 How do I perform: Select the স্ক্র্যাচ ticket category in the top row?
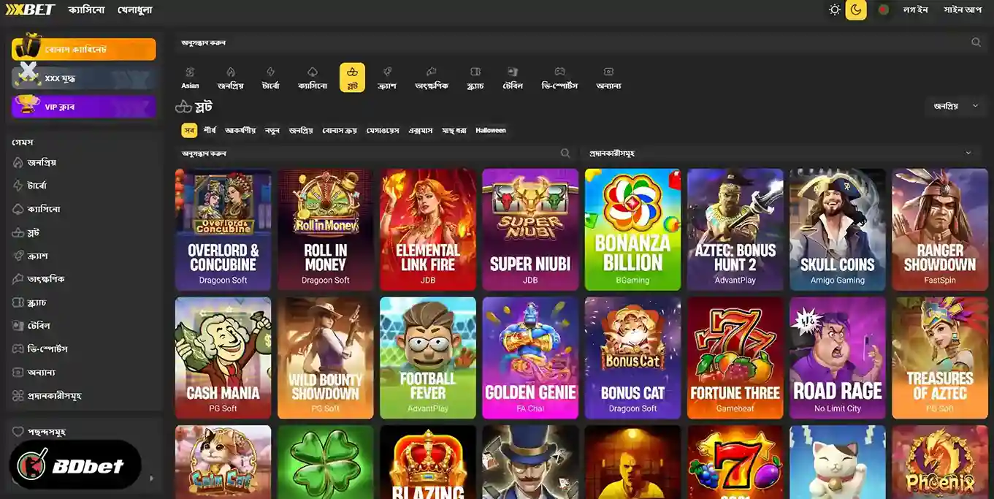coord(475,77)
